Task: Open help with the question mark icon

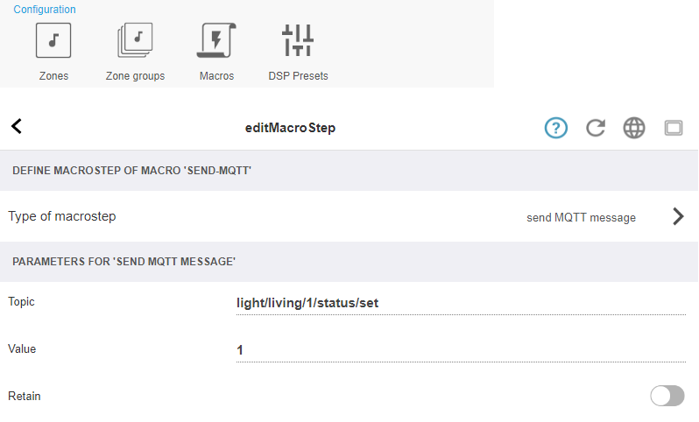Action: point(556,129)
